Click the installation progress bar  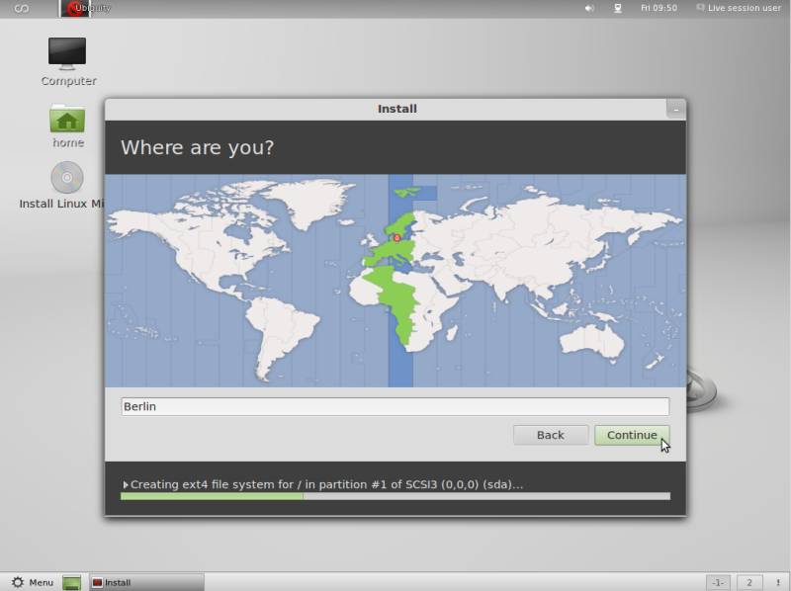coord(395,496)
